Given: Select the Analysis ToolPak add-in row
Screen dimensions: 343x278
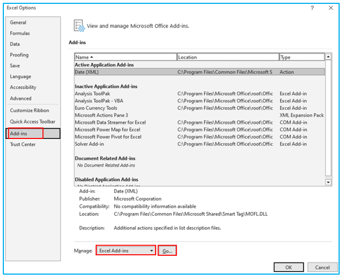Looking at the screenshot, I should [200, 93].
